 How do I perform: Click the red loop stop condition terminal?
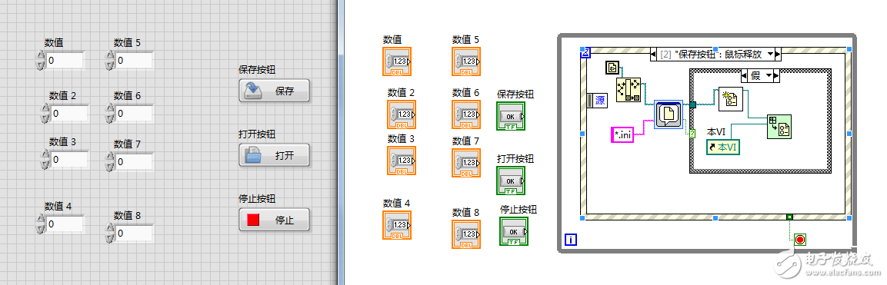(x=800, y=239)
